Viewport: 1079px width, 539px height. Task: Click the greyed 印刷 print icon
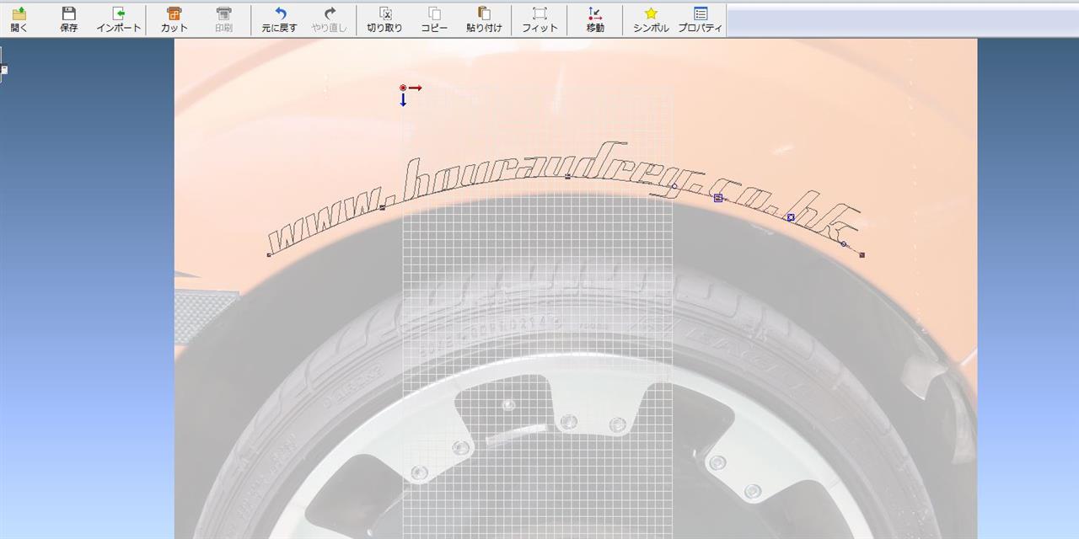click(x=223, y=19)
